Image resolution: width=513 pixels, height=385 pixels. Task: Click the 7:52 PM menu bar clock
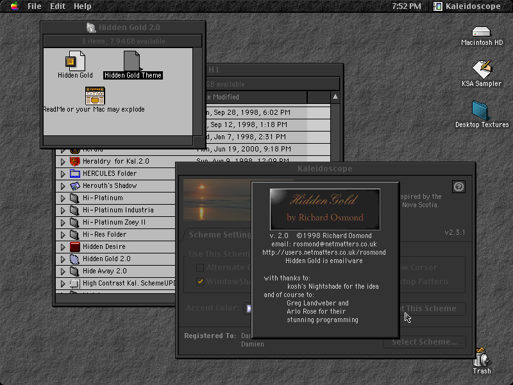(x=407, y=6)
